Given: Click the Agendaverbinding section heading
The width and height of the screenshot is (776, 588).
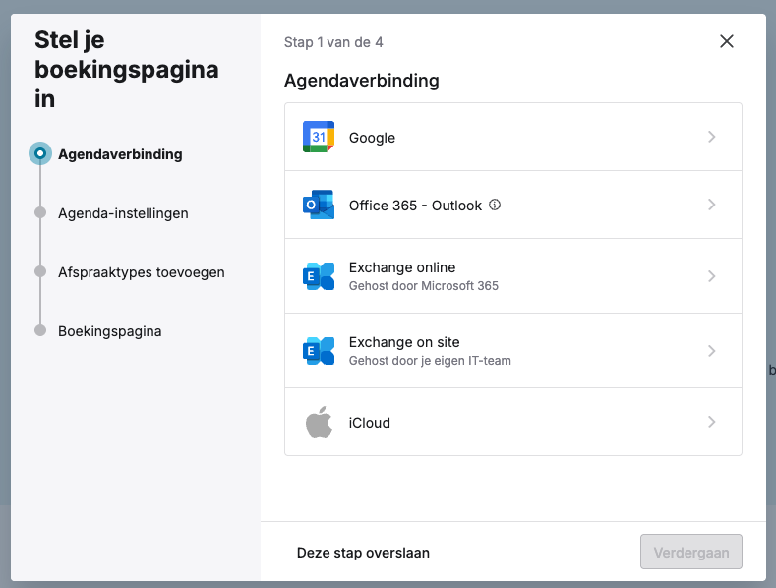Looking at the screenshot, I should tap(361, 81).
